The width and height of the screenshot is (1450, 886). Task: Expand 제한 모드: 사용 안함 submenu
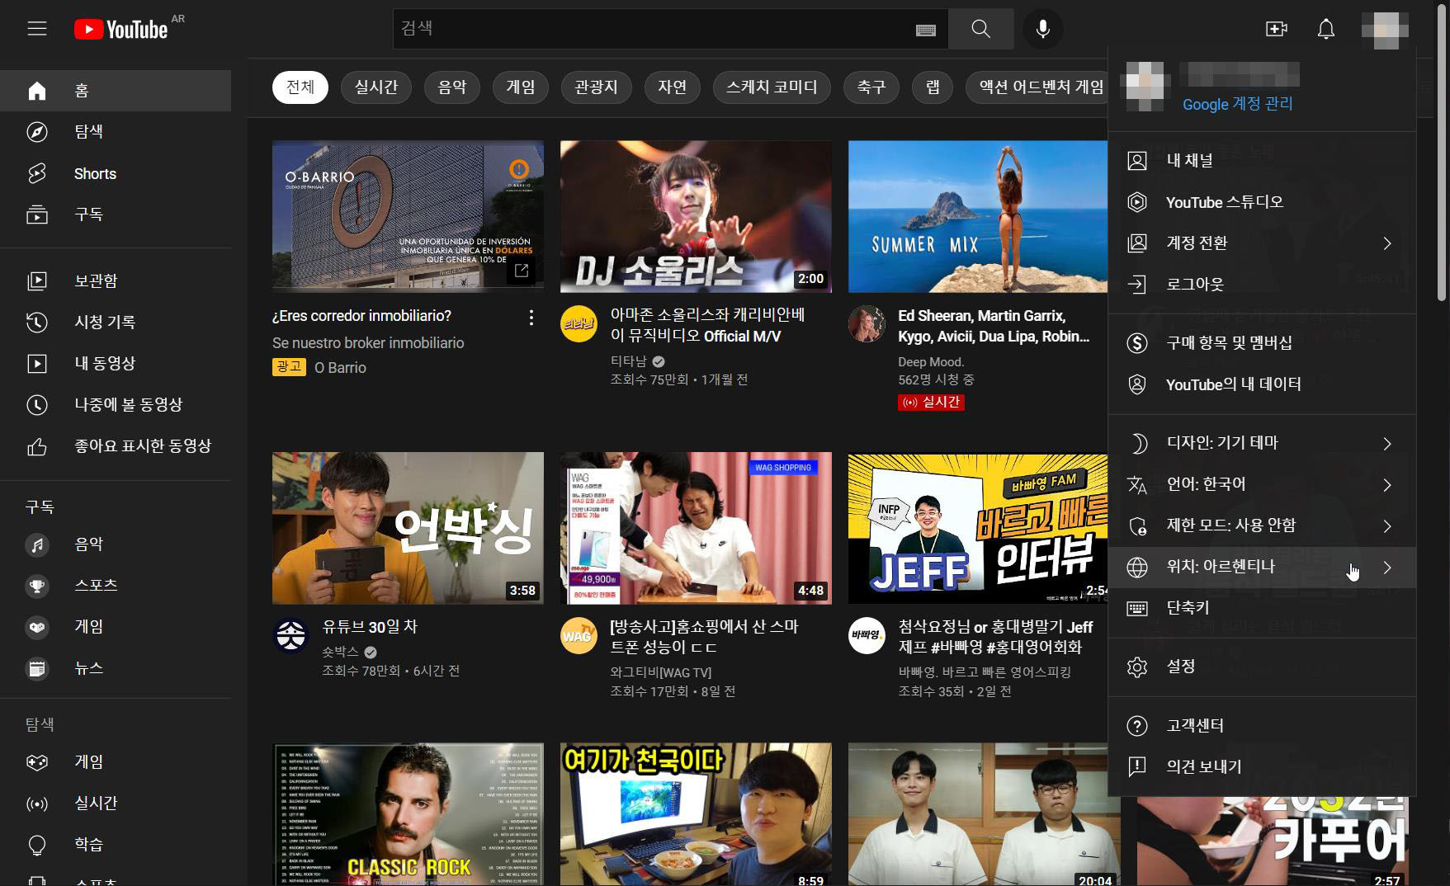click(1262, 525)
